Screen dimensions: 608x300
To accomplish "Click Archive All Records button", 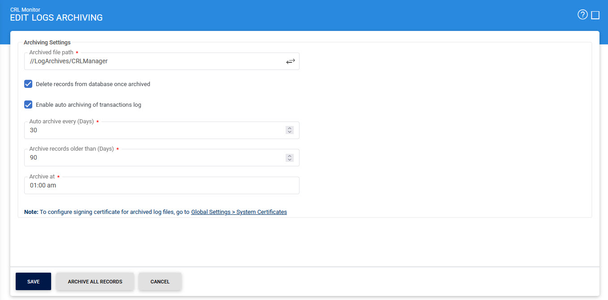I will coord(95,282).
